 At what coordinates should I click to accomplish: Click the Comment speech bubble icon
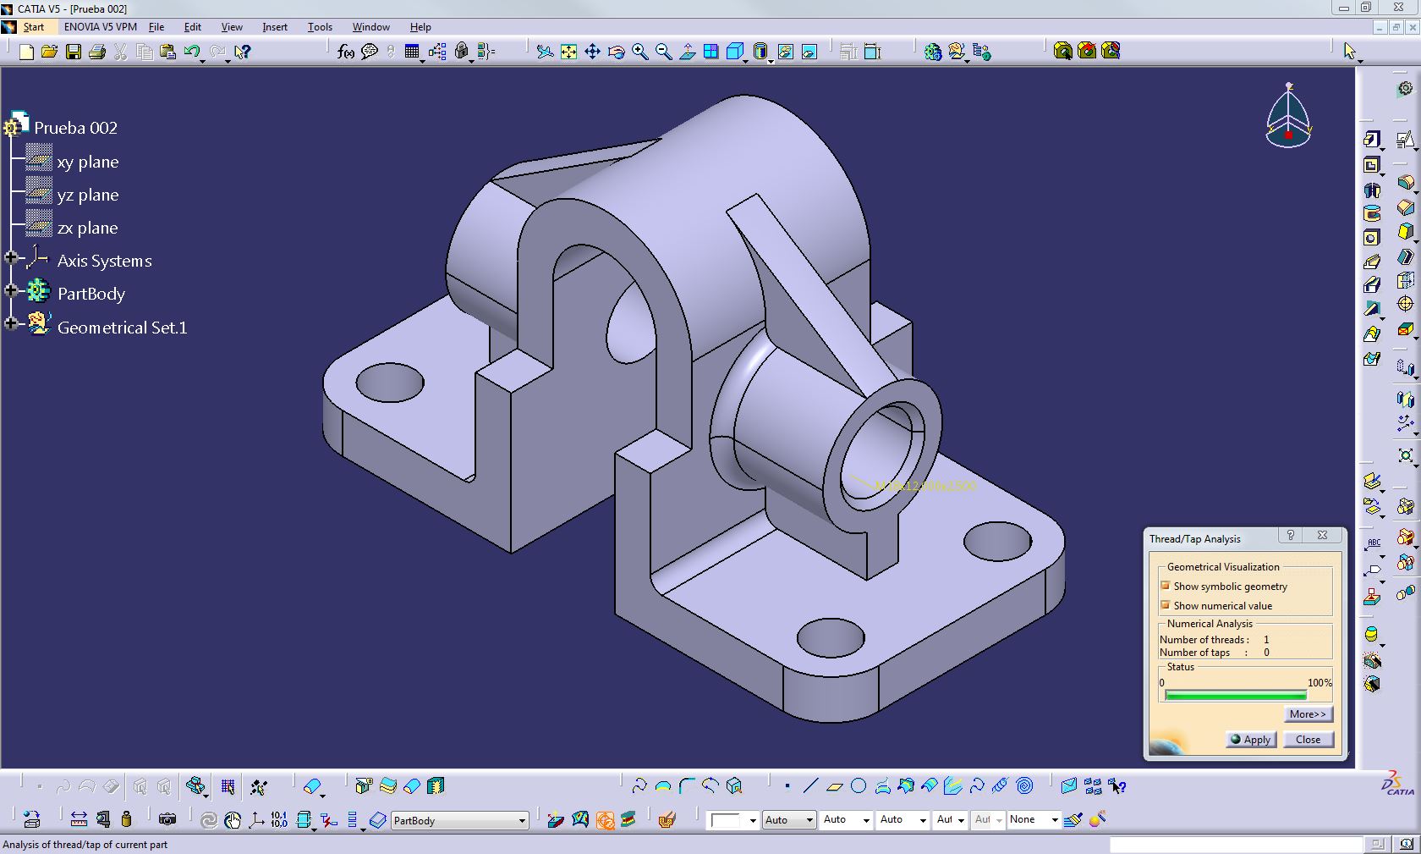pyautogui.click(x=370, y=52)
